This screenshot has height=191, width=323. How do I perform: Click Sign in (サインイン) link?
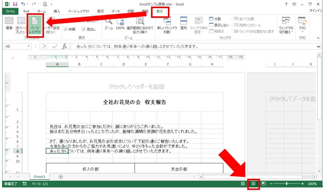point(316,11)
